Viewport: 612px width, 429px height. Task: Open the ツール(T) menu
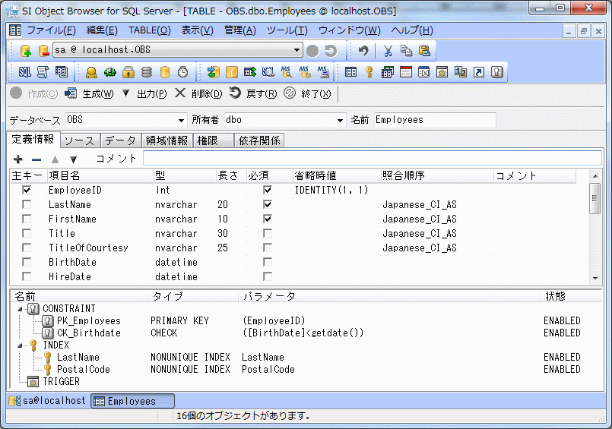(287, 30)
